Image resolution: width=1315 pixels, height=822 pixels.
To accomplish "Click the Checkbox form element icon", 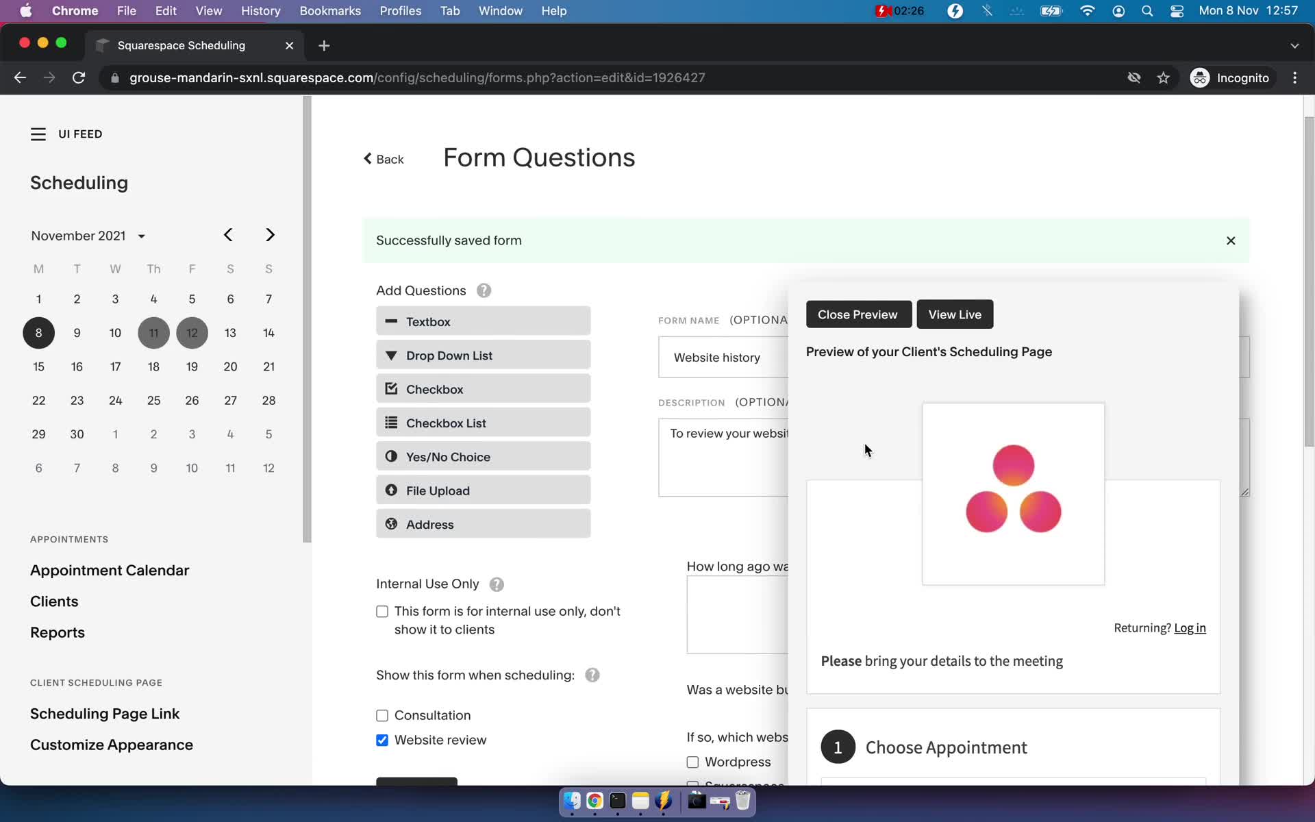I will coord(391,388).
